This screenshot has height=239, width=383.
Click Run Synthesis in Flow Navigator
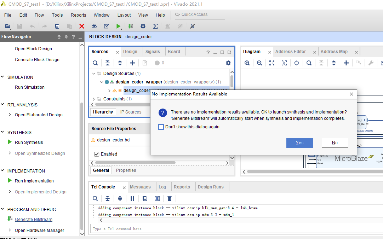click(x=29, y=142)
